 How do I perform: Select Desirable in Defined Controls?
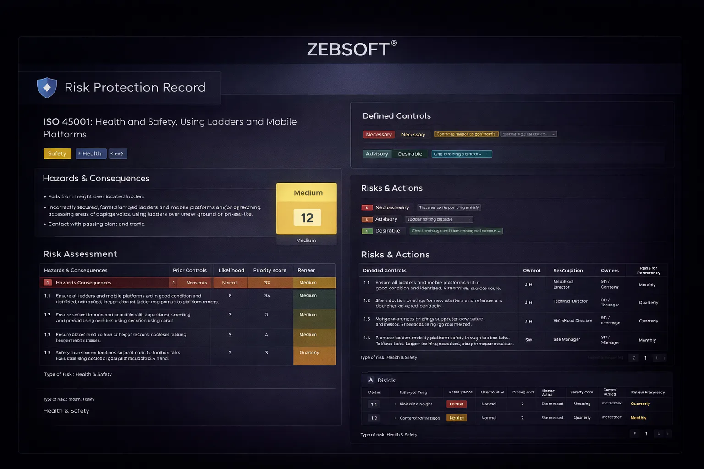coord(410,154)
